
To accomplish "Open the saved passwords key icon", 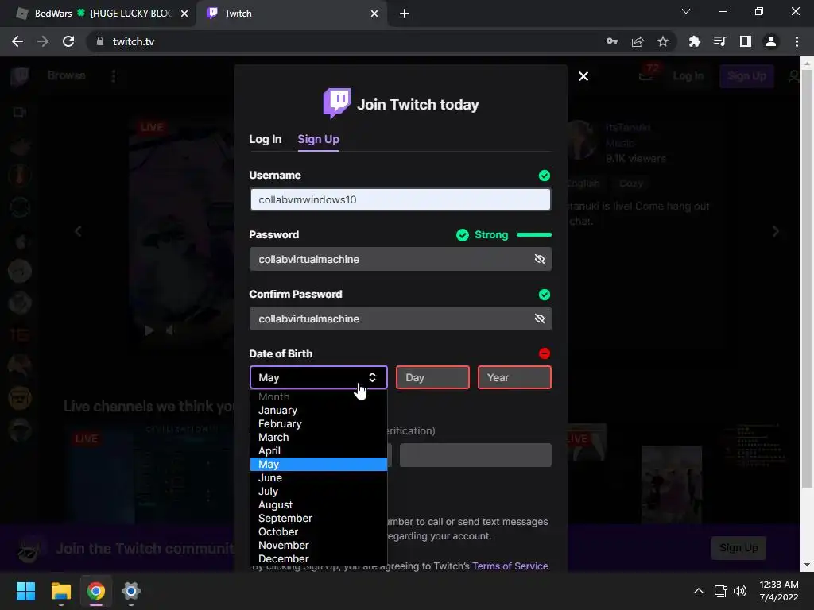I will 612,41.
